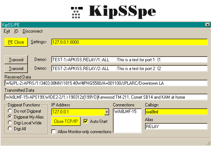Close the KipSS/PE window

tap(208, 25)
